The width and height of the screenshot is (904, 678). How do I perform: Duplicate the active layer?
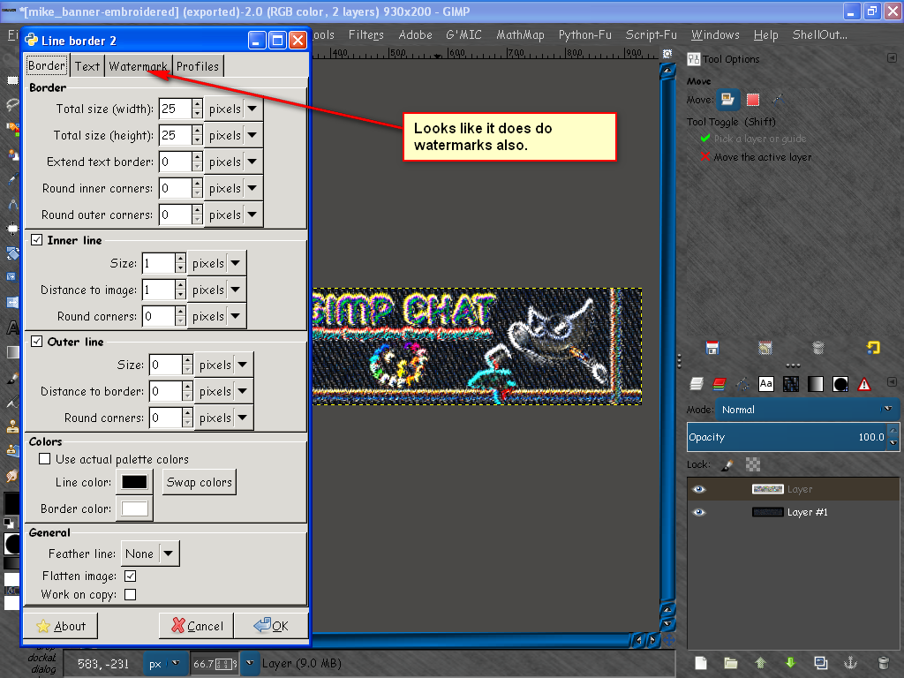click(820, 663)
